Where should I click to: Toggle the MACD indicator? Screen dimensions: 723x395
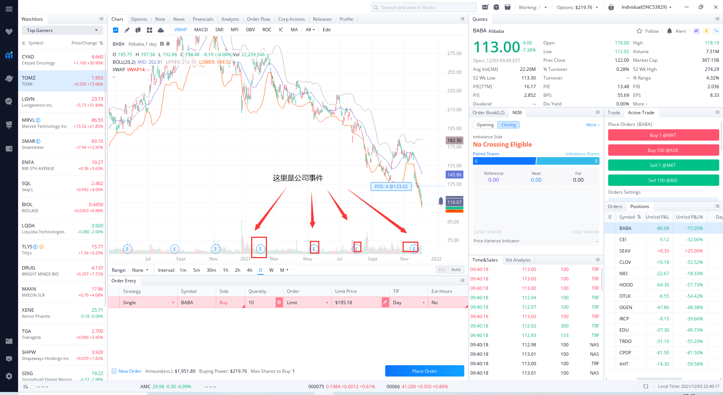(201, 30)
